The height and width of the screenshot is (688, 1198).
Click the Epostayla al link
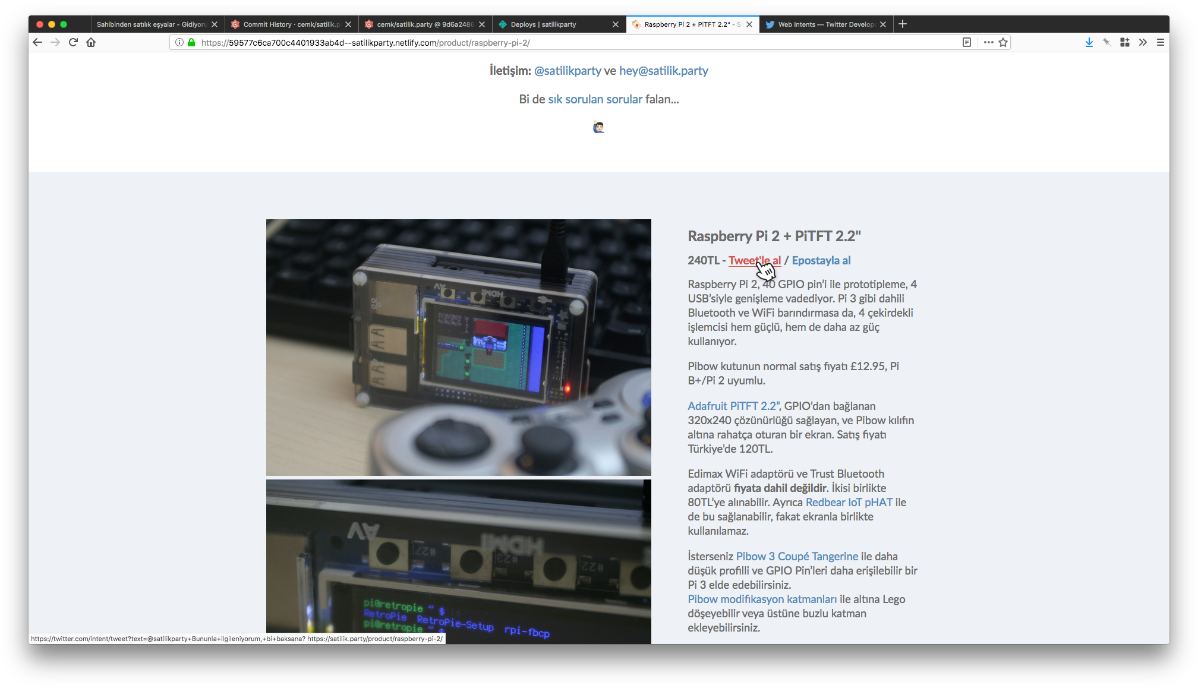pyautogui.click(x=821, y=260)
